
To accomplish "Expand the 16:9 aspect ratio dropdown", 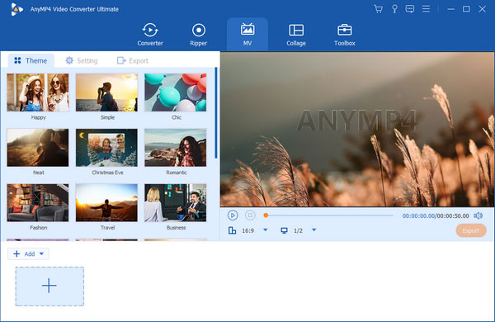I will tap(266, 230).
